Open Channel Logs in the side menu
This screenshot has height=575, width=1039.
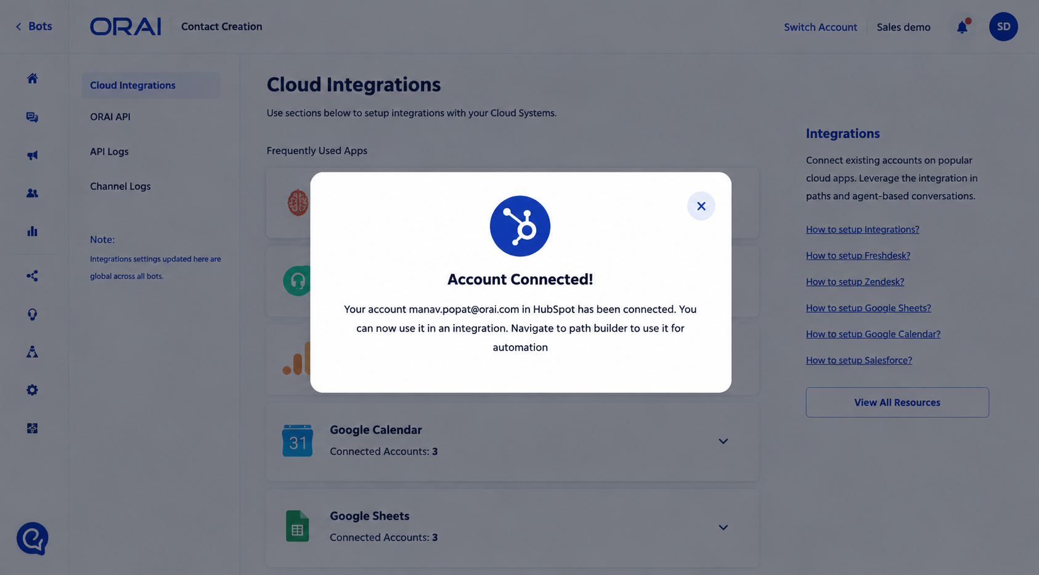point(120,186)
